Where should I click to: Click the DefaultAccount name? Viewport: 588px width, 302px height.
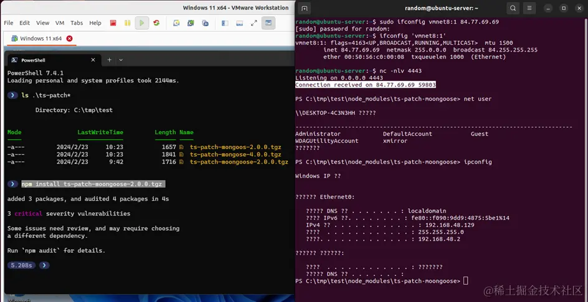pyautogui.click(x=407, y=134)
